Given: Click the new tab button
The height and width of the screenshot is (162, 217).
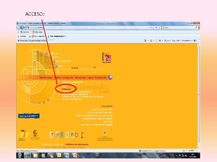Looking at the screenshot, I should (57, 41).
